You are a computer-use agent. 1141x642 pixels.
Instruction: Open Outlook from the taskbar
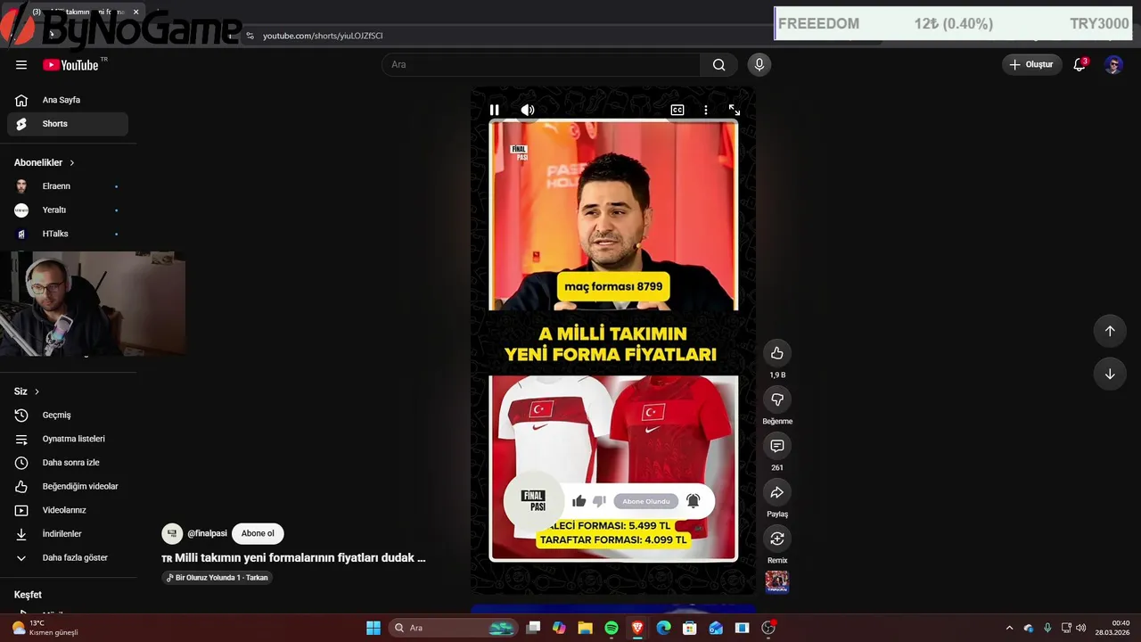(716, 628)
